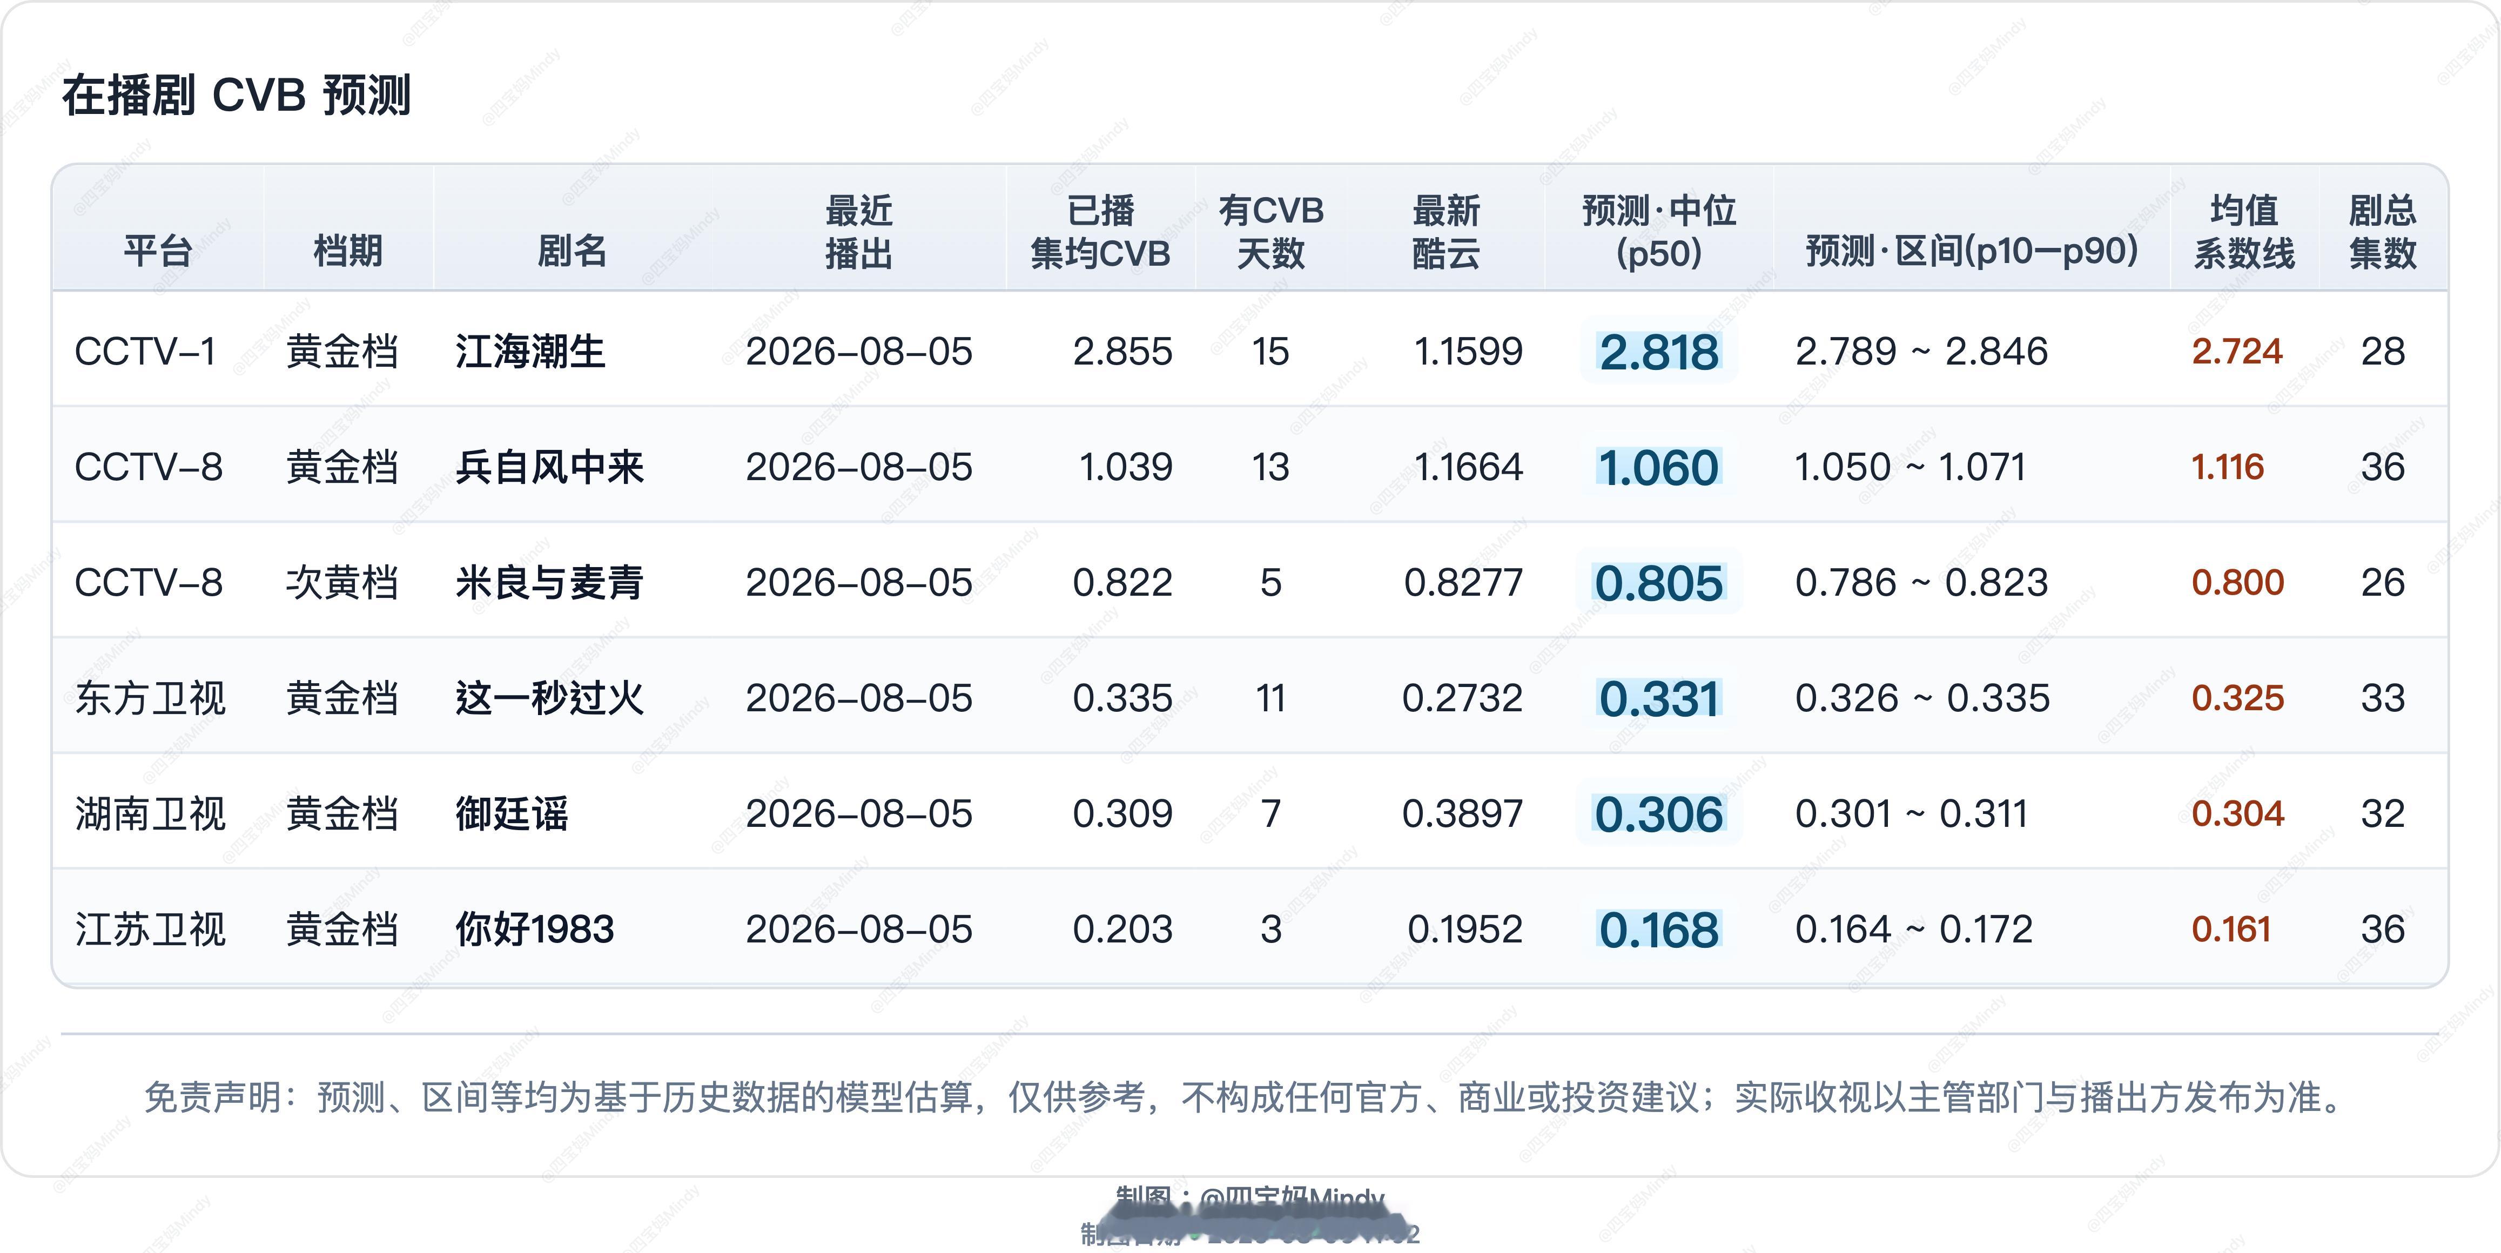Click the interval '0.786 ~ 0.823'
Image resolution: width=2501 pixels, height=1253 pixels.
click(x=1921, y=582)
